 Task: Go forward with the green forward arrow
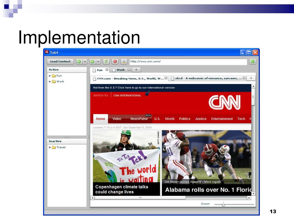[92, 62]
